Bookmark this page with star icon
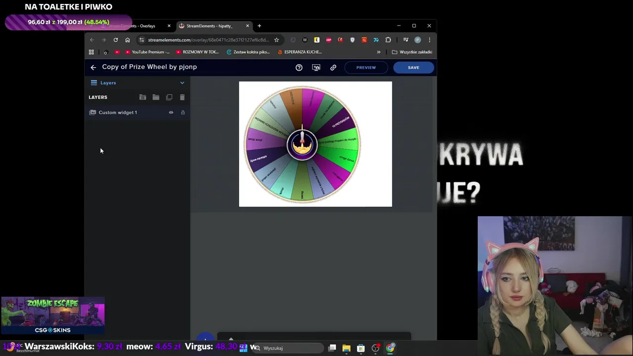Screen dimensions: 633x356 [x=276, y=40]
